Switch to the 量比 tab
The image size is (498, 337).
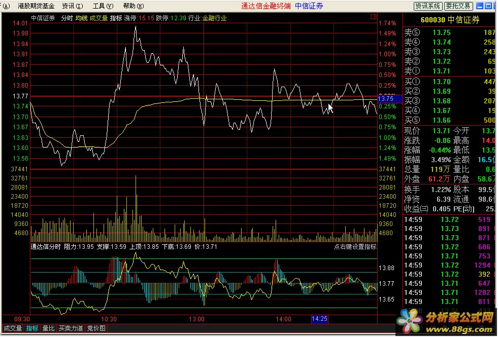point(49,328)
